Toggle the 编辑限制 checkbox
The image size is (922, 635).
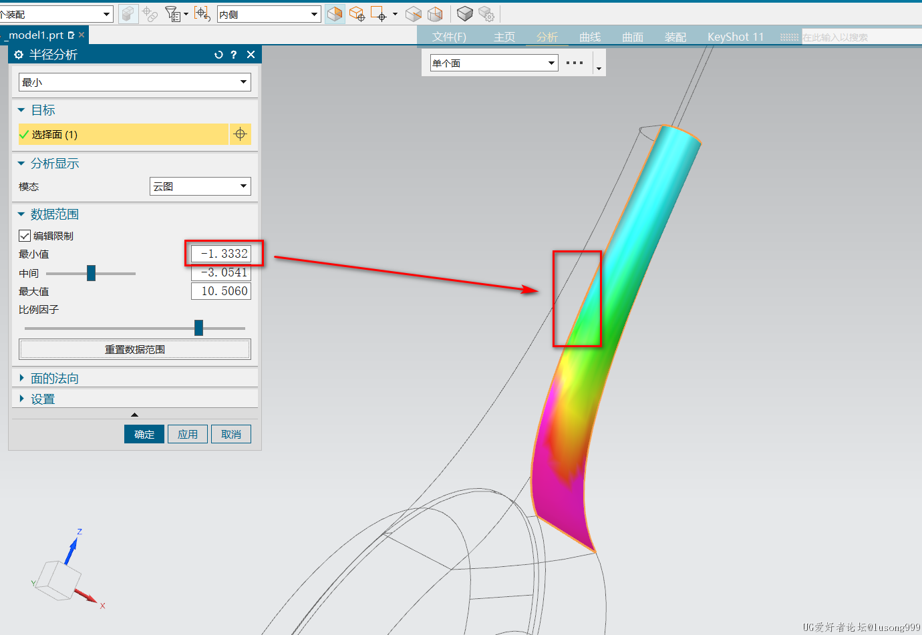click(25, 236)
